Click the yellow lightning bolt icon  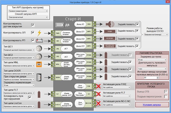(39, 33)
